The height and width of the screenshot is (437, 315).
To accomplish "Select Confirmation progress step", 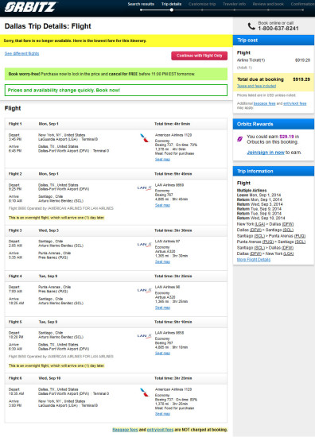I will [303, 4].
